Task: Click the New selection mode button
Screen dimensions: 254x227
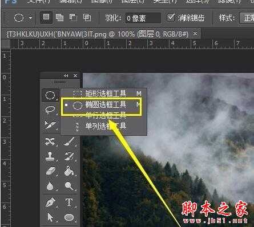Action: pos(46,17)
